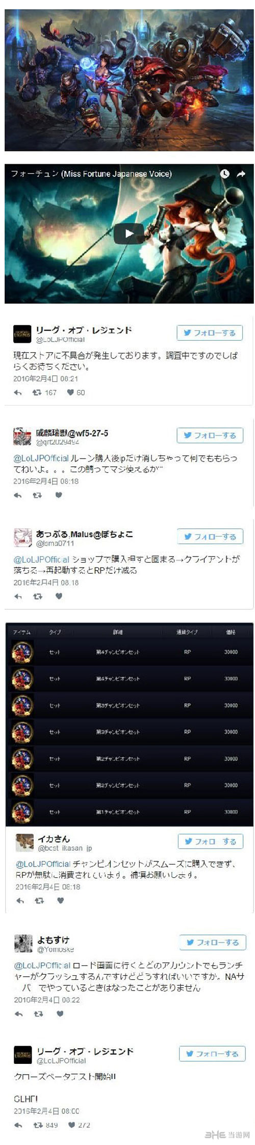
Task: Open the League of Legends champions banner image
Action: 129,80
